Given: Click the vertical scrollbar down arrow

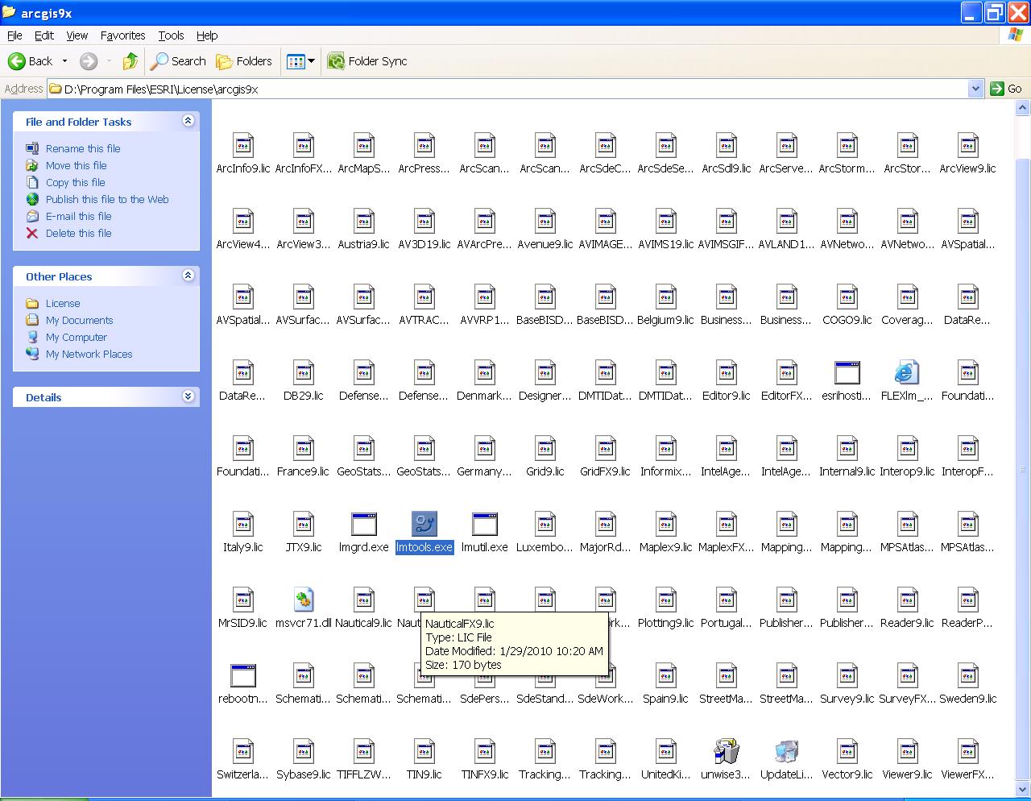Looking at the screenshot, I should click(1023, 789).
